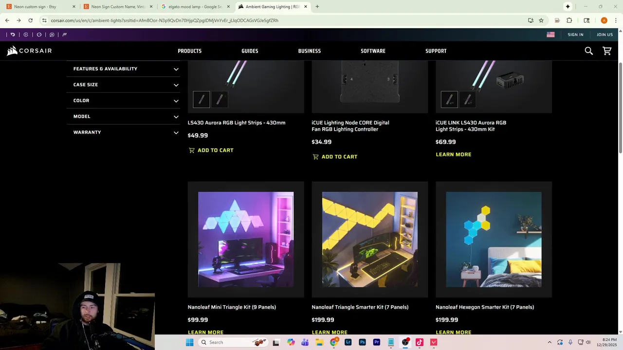Select second variant thumbnail for iCUE LINK LS430 Kit

tap(468, 100)
